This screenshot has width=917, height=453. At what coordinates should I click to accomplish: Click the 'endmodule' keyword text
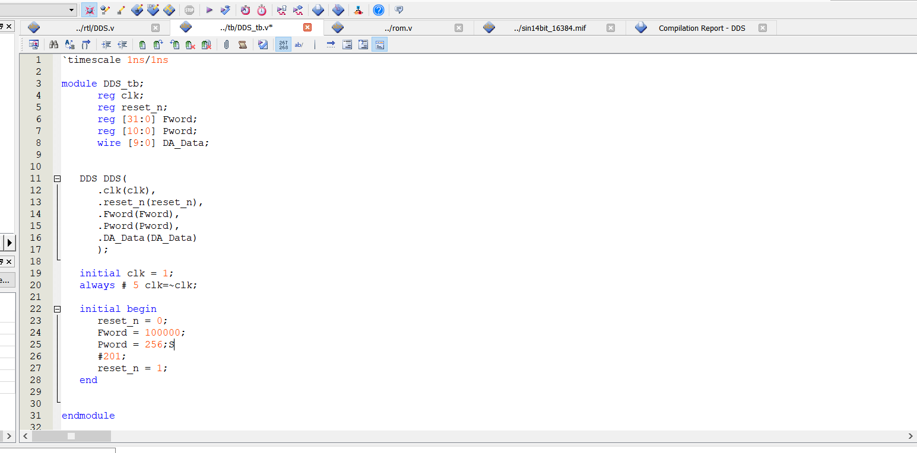(88, 416)
